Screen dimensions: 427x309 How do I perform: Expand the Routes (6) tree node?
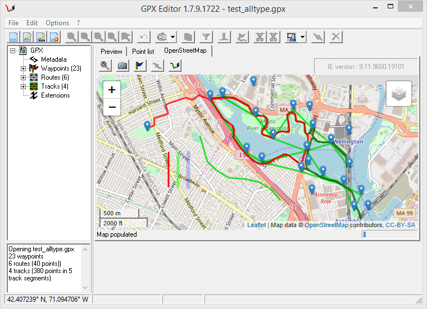tap(24, 77)
